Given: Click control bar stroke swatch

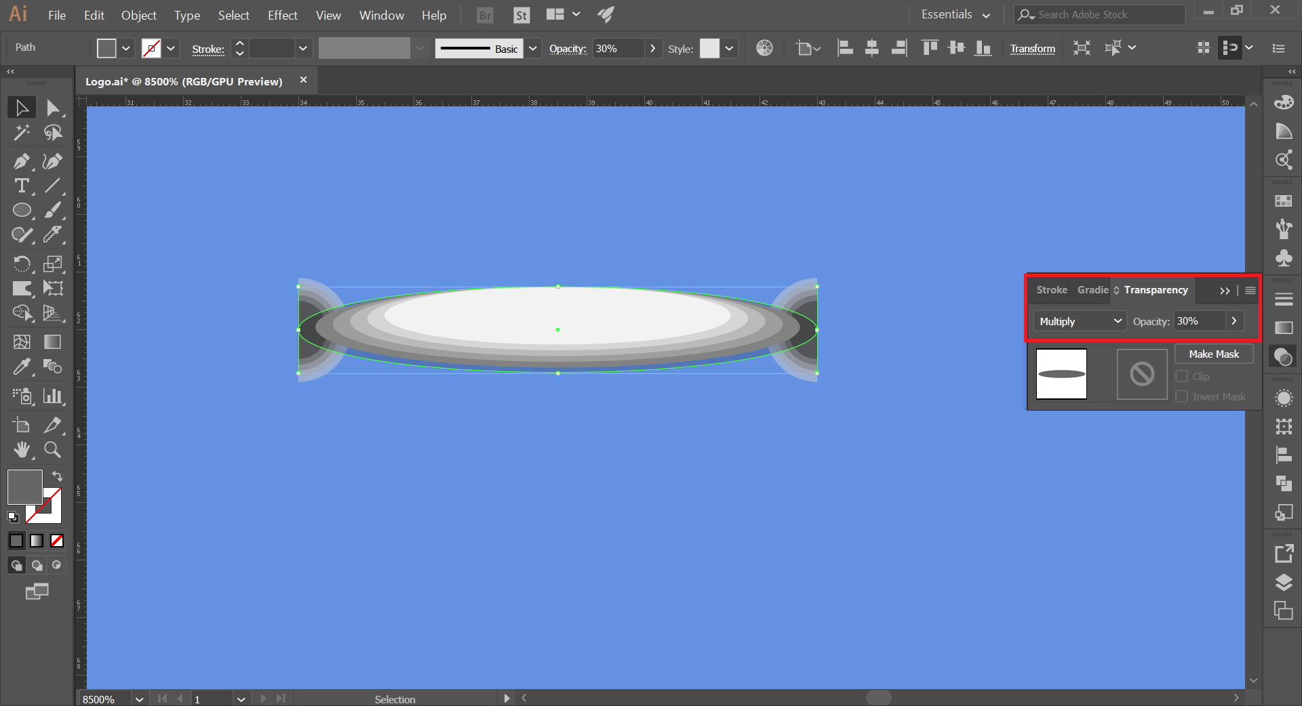Looking at the screenshot, I should click(151, 48).
